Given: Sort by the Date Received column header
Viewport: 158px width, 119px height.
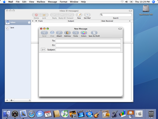Looking at the screenshot, I should [x=116, y=21].
